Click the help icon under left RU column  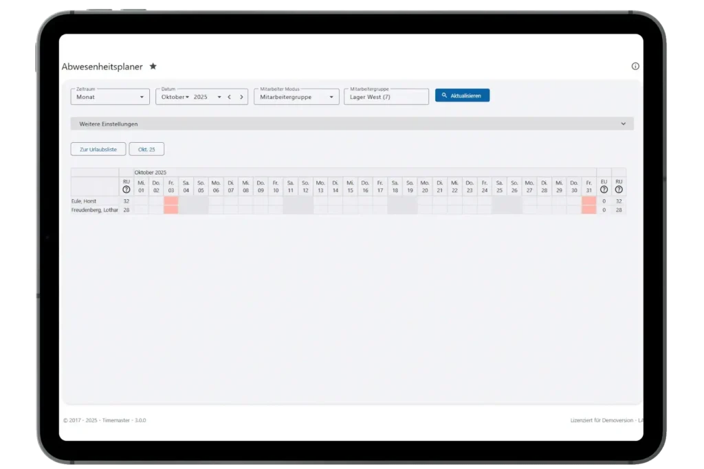(x=126, y=190)
